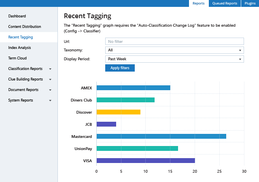Screen dimensions: 259x182
Task: Expand the System Reports submenu arrow
Action: pos(50,101)
